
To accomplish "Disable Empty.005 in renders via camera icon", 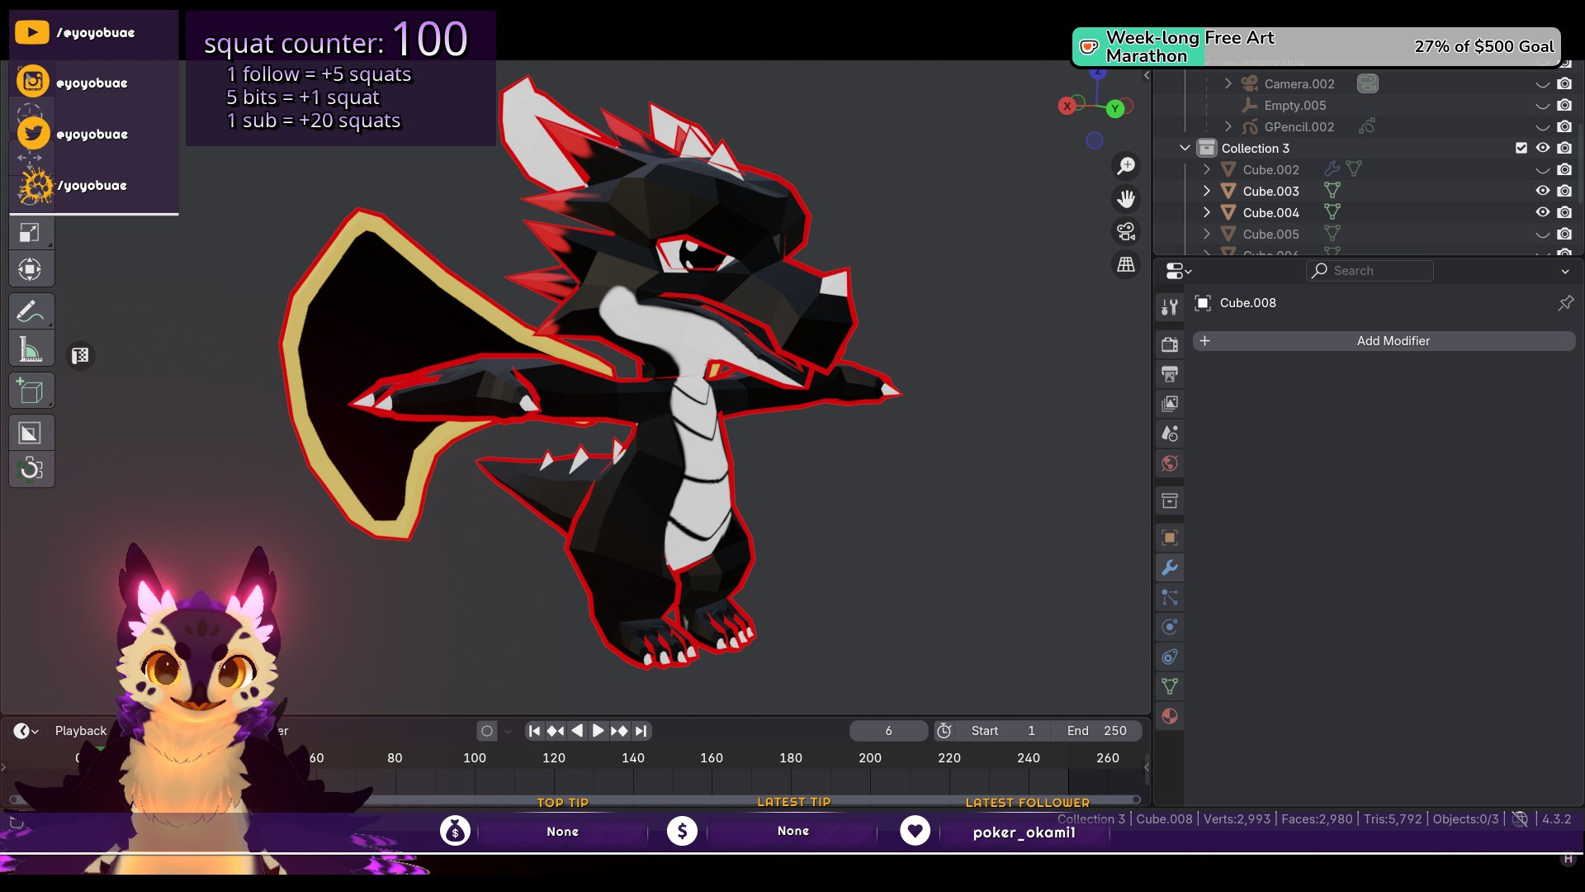I will tap(1564, 105).
